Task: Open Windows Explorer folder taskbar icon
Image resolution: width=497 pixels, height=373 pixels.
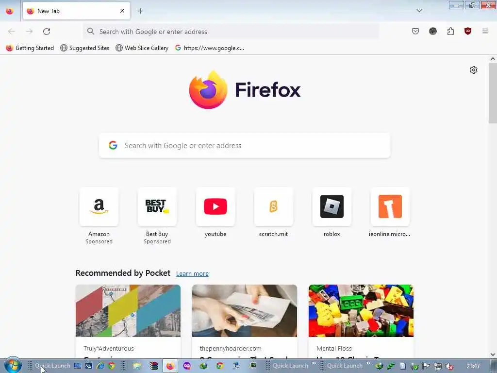Action: tap(137, 366)
